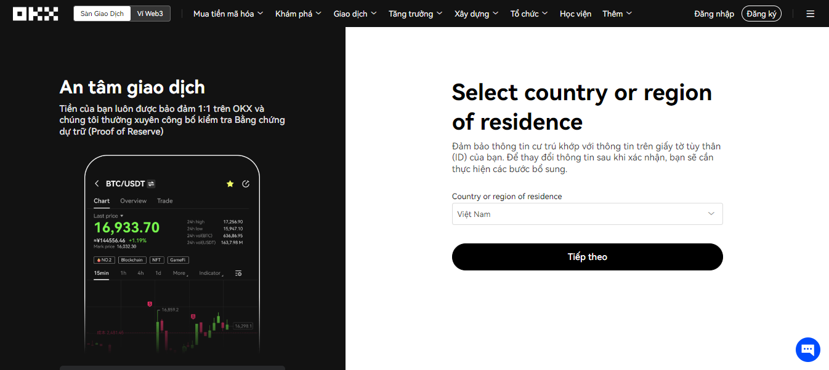Viewport: 829px width, 370px height.
Task: Open the chat support bubble
Action: point(807,350)
